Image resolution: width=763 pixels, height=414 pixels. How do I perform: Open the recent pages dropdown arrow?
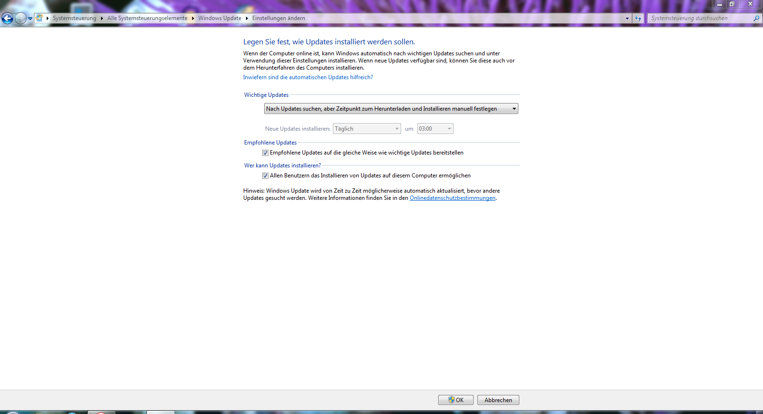tap(30, 19)
